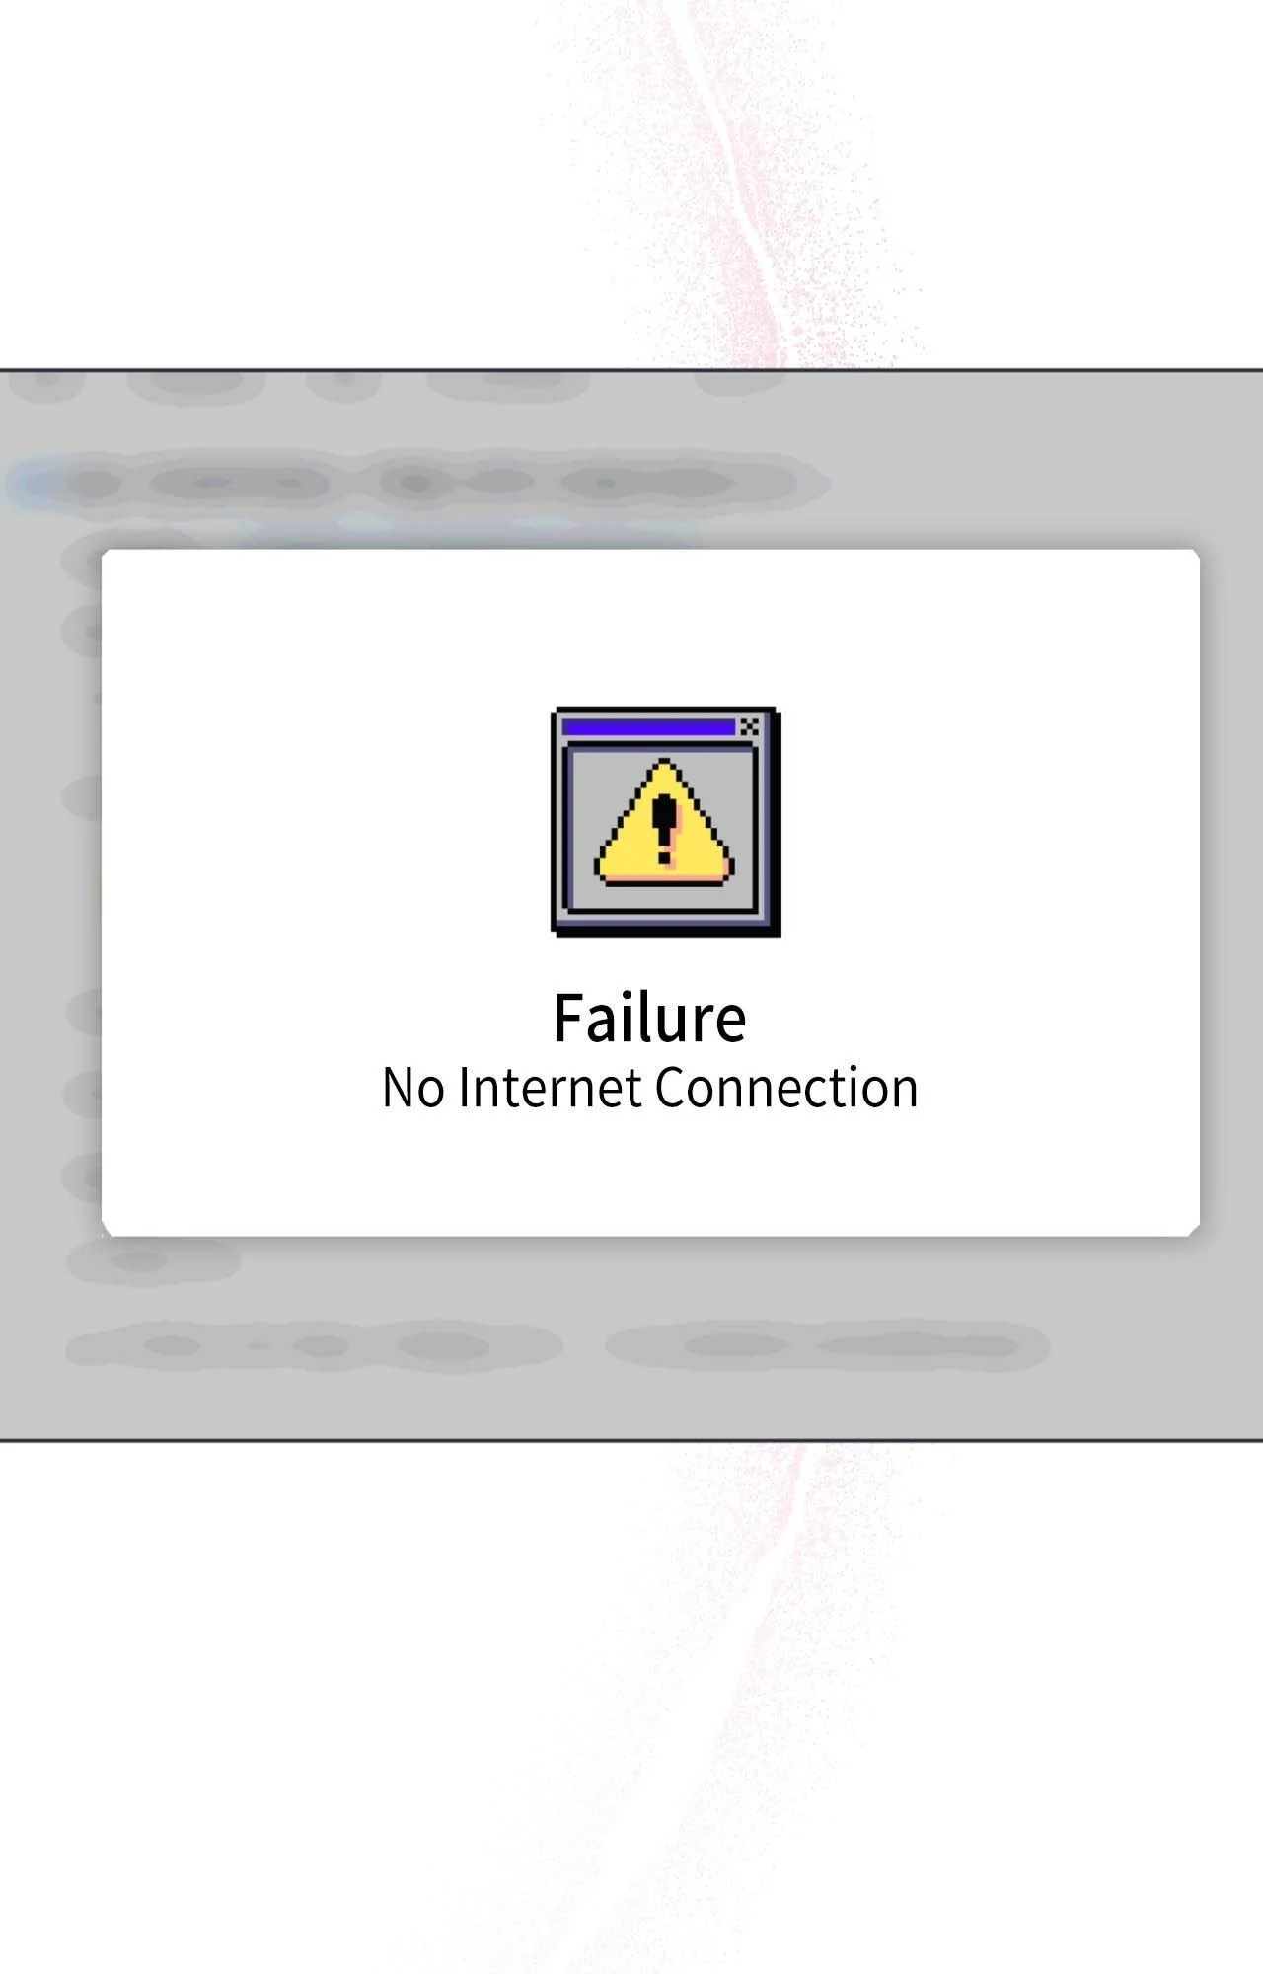
Task: Click the blurred left text below dialog
Action: click(x=314, y=1346)
